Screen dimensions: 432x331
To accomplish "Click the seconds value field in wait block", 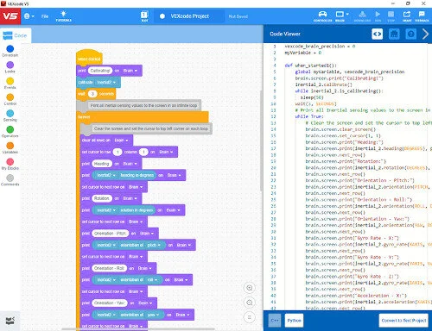I will pyautogui.click(x=92, y=94).
